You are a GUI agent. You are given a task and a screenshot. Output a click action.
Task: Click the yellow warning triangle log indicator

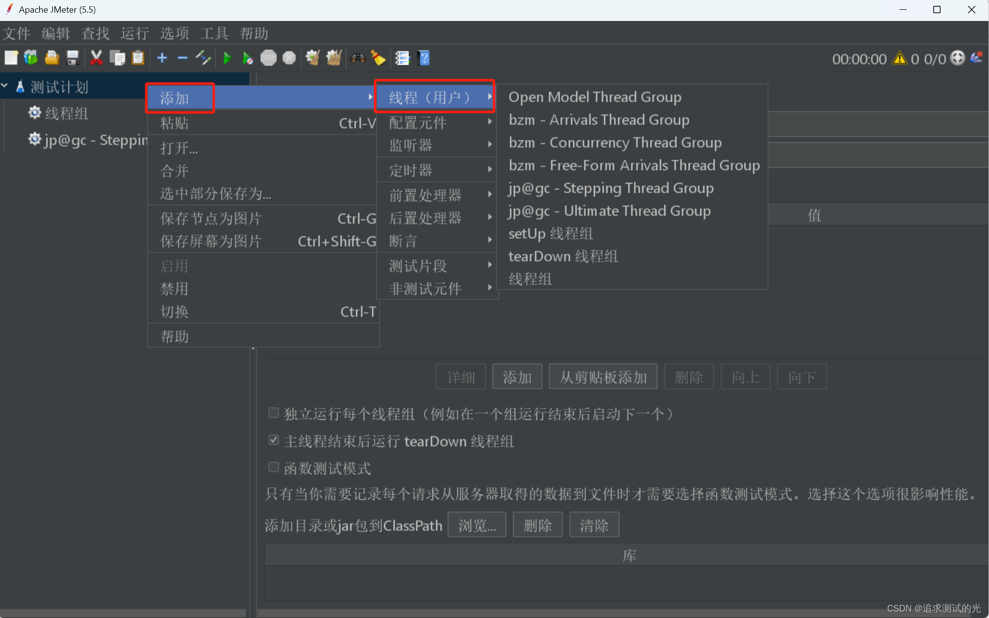tap(899, 59)
